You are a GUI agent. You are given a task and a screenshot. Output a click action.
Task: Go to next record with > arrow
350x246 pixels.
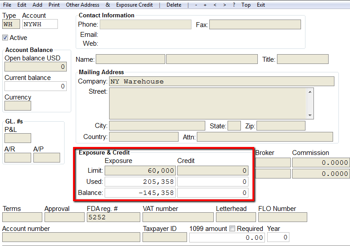click(224, 5)
